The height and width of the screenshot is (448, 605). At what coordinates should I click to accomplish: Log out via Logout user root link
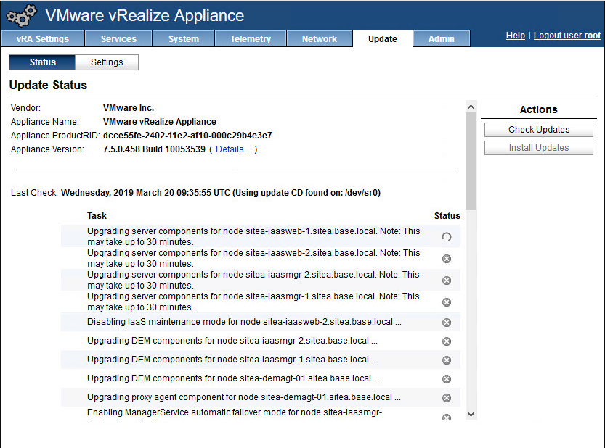pyautogui.click(x=567, y=36)
